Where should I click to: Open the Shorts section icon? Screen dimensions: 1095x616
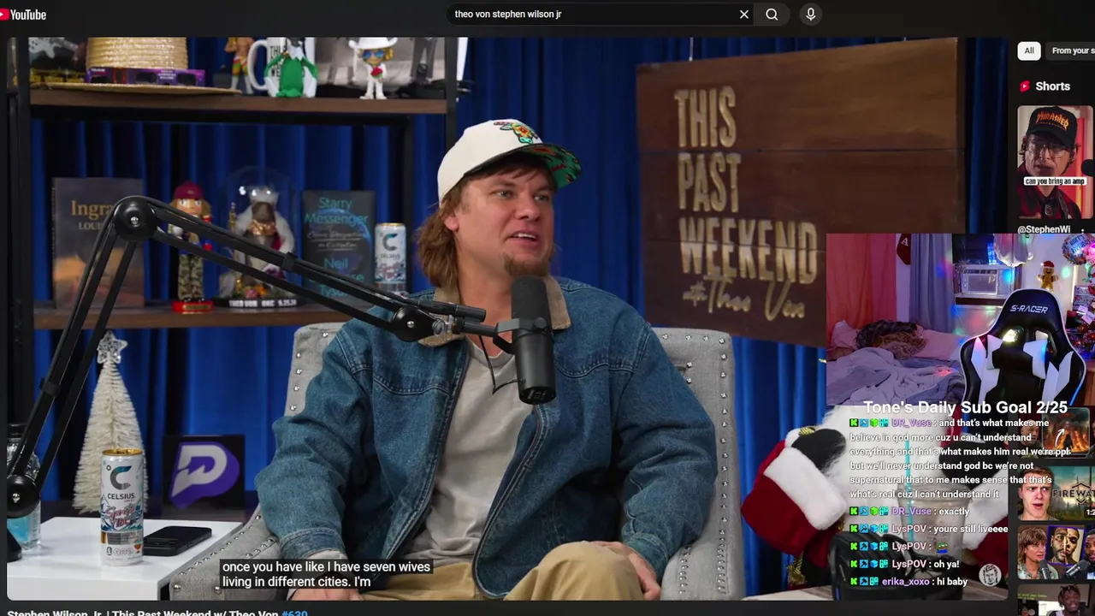pyautogui.click(x=1025, y=86)
